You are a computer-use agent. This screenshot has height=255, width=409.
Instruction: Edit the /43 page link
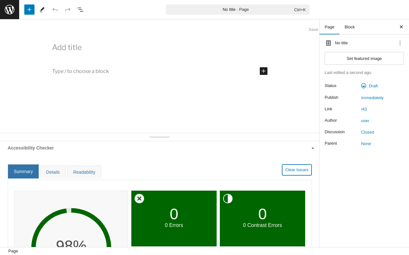tap(364, 109)
